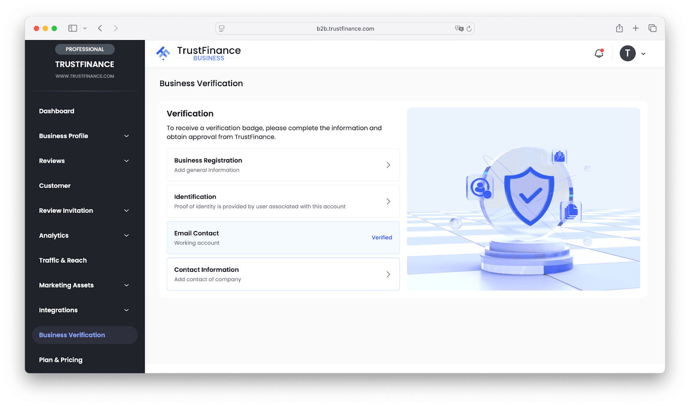The height and width of the screenshot is (406, 690).
Task: Click the shield verification illustration
Action: tap(524, 199)
